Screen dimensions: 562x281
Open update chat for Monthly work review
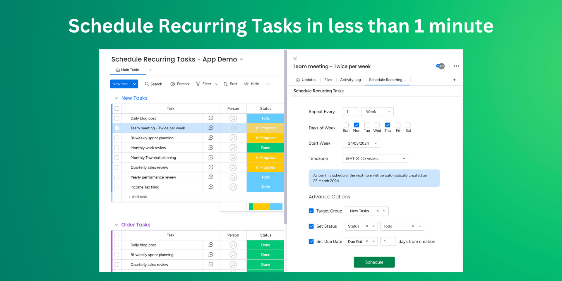click(211, 148)
